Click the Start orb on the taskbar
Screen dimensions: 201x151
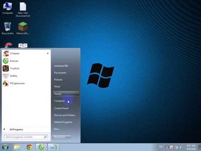(5, 147)
